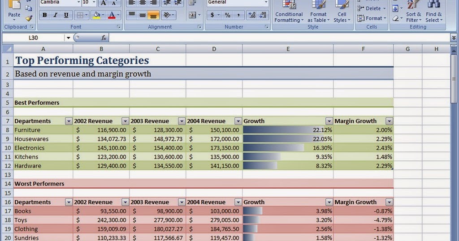Decrease indent
The height and width of the screenshot is (241, 459).
tap(167, 3)
